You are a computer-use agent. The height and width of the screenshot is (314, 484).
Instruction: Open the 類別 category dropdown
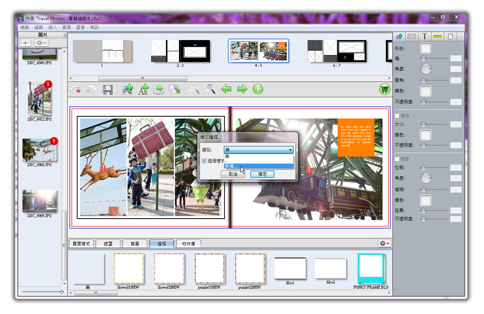pyautogui.click(x=259, y=150)
